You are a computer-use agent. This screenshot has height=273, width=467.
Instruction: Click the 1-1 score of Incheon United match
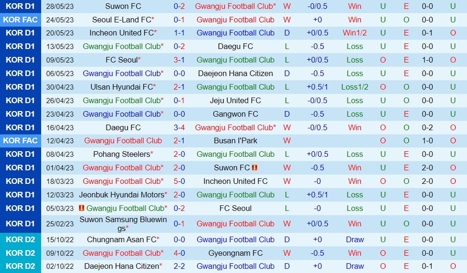pos(179,33)
